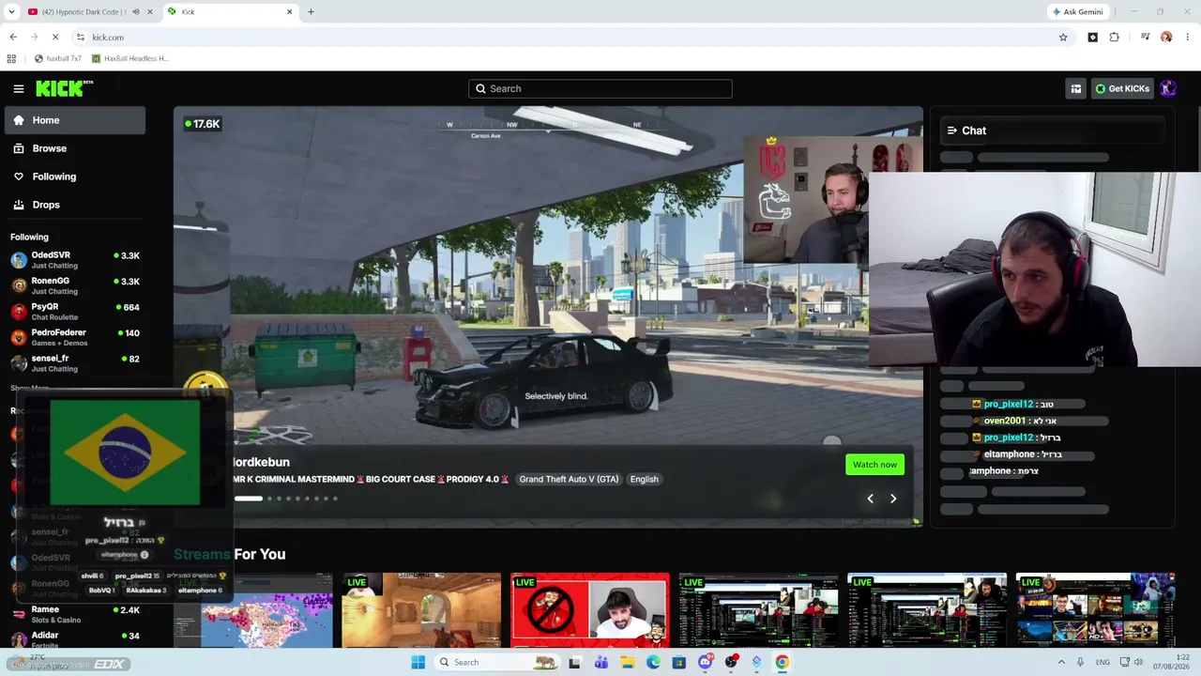
Task: Go back to the previous page
Action: [13, 38]
